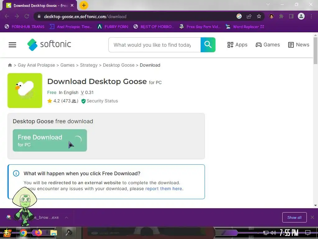Open Chrome's three-dot menu
The width and height of the screenshot is (318, 239).
[311, 16]
